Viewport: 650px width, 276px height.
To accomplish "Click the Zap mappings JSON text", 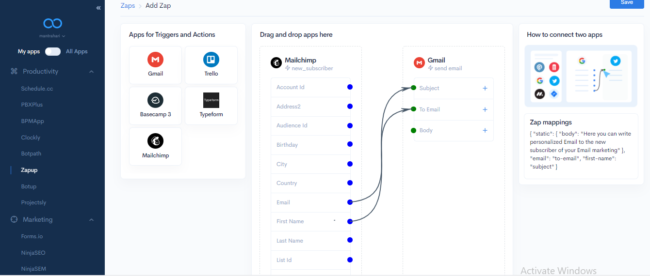I will pyautogui.click(x=581, y=150).
